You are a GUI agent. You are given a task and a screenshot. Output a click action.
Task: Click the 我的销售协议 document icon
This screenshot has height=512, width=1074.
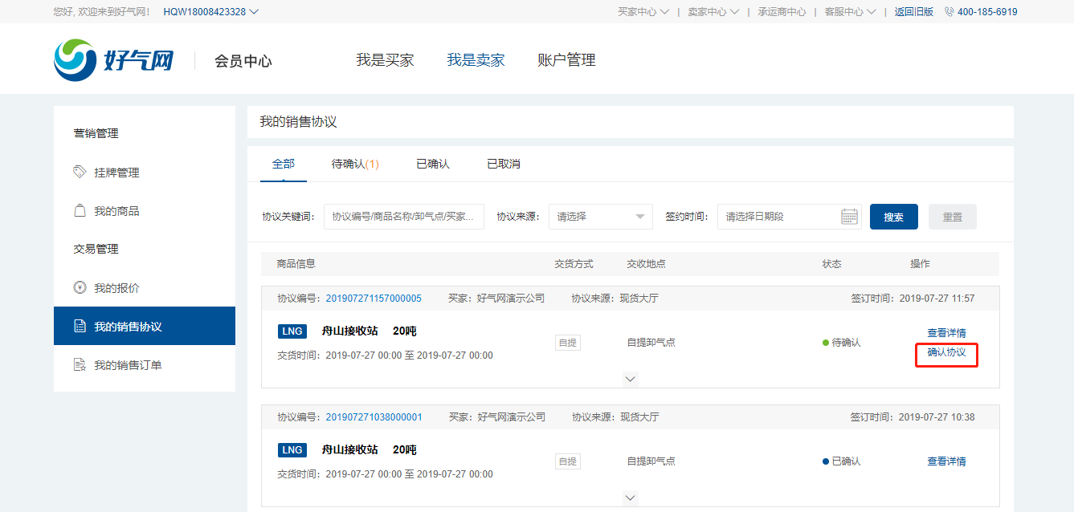point(80,327)
